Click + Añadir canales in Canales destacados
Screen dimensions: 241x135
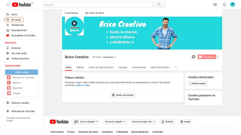(x=198, y=83)
